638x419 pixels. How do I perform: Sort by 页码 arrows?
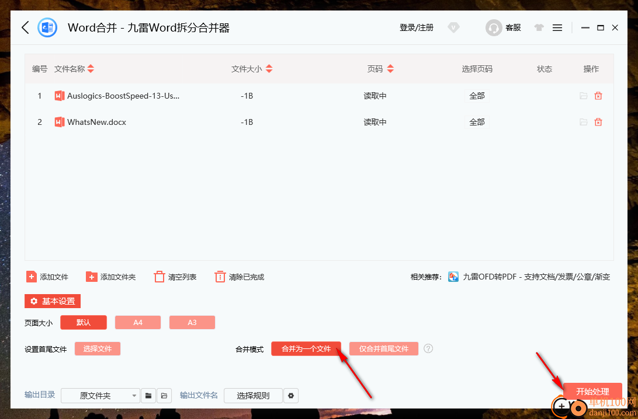(x=390, y=69)
